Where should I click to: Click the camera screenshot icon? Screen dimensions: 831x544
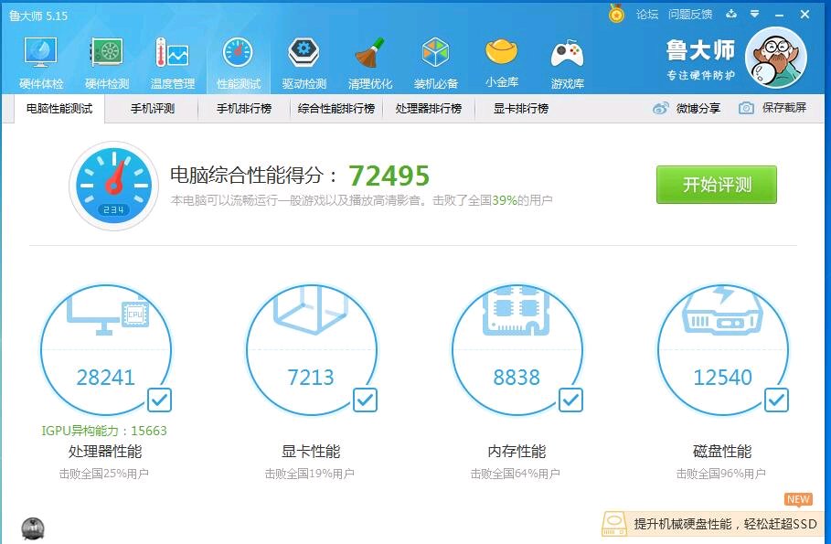coord(746,108)
